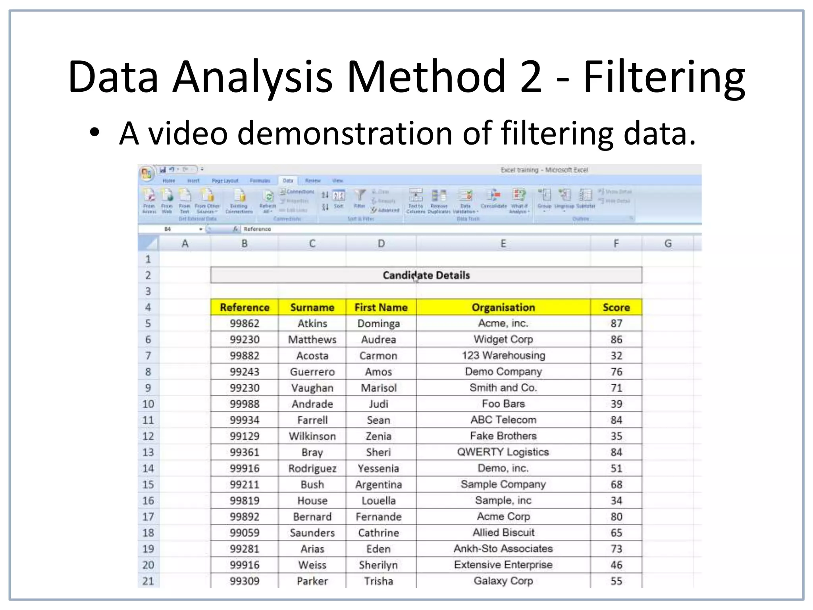Click the Select All corner button
This screenshot has width=813, height=610.
click(148, 243)
